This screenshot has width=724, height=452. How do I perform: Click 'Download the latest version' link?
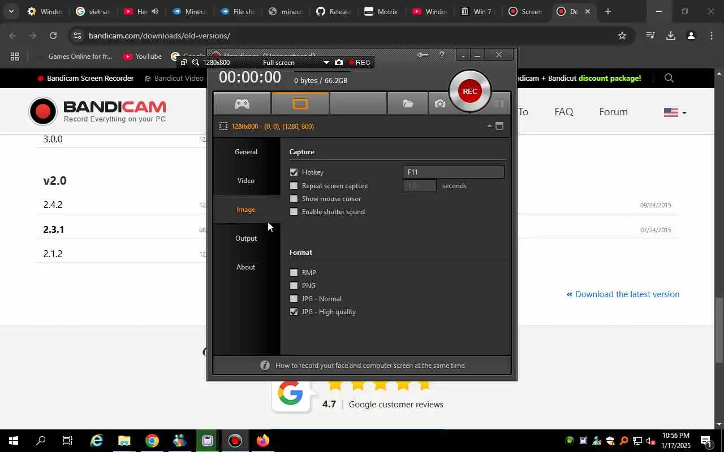623,294
